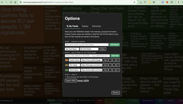This screenshot has width=183, height=104.
Task: Remove The Verge feed
Action: pyautogui.click(x=118, y=65)
